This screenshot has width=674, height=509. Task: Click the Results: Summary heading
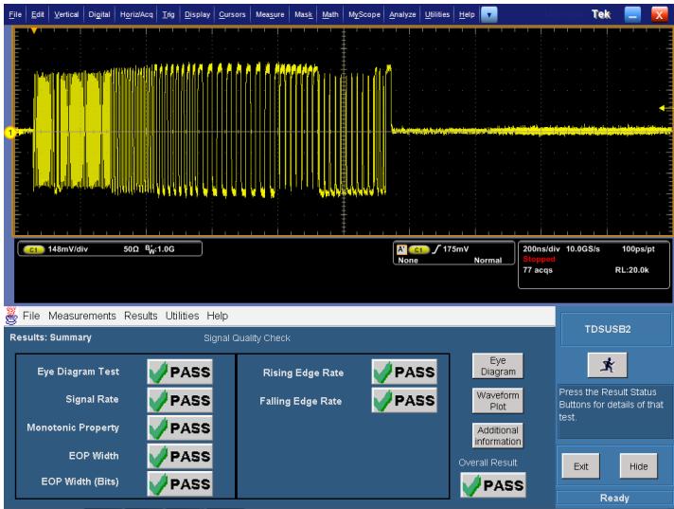point(51,337)
